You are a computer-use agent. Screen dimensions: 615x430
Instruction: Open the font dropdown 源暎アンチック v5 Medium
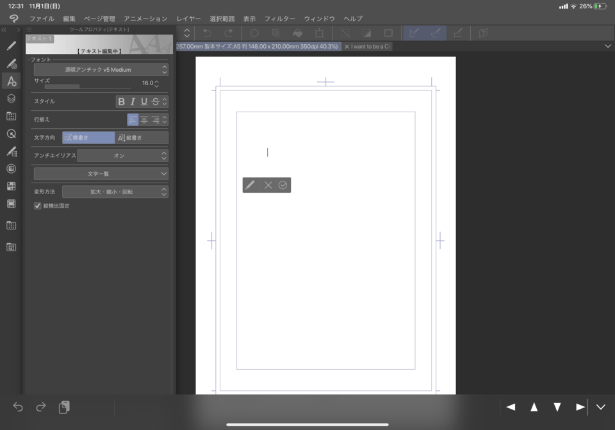101,69
